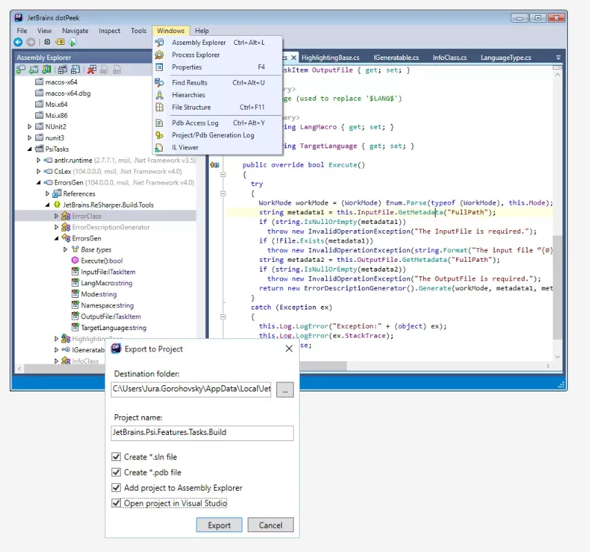This screenshot has height=552, width=590.
Task: Click the Export button in the dialog
Action: 219,525
